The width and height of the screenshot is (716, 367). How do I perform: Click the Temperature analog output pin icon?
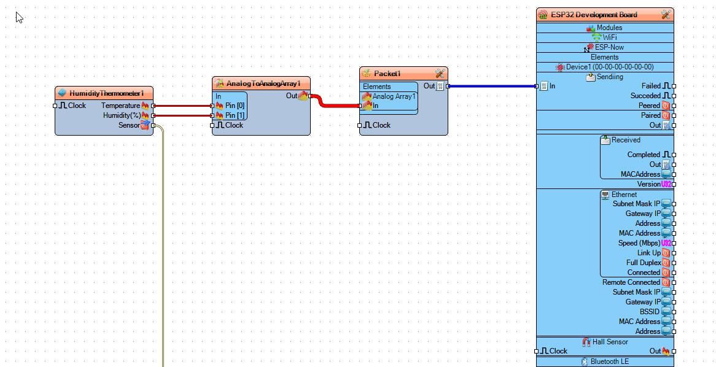[x=145, y=106]
